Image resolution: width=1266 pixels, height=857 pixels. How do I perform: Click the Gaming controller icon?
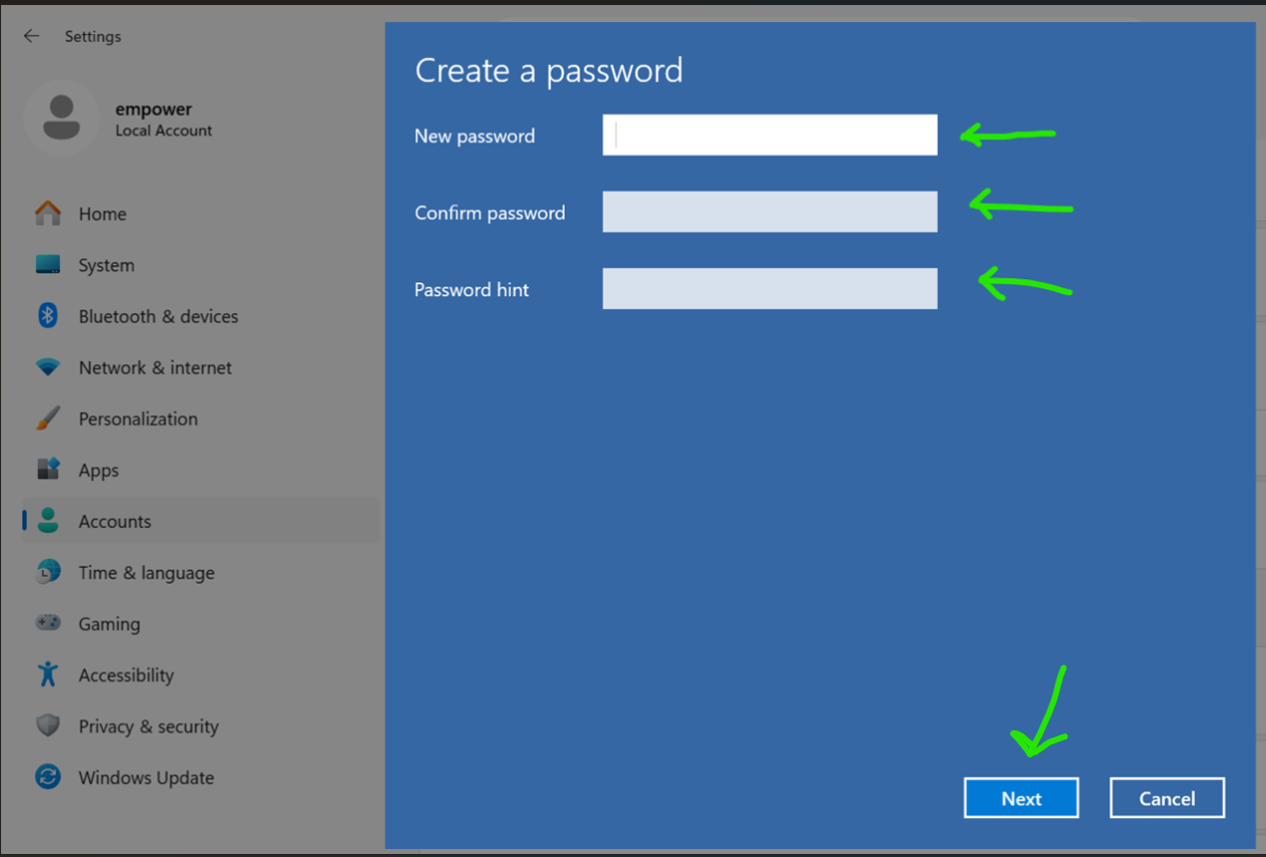[x=48, y=624]
